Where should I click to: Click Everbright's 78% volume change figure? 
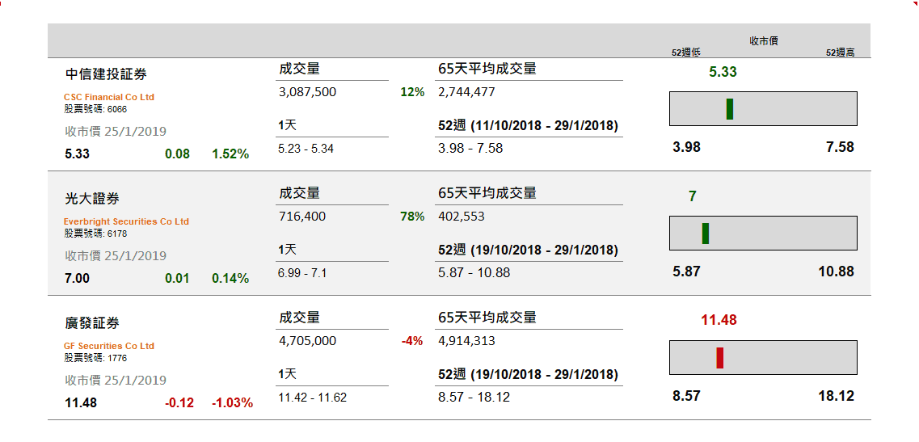[x=412, y=217]
